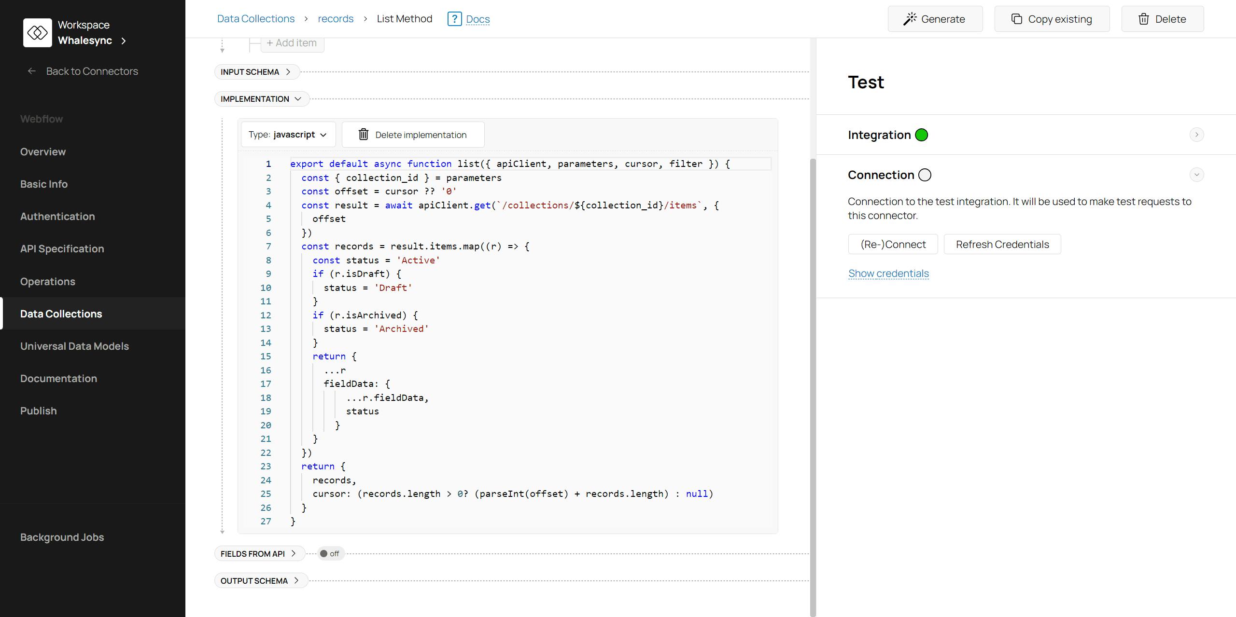The image size is (1236, 617).
Task: Click the magic wand Generate icon
Action: 910,19
